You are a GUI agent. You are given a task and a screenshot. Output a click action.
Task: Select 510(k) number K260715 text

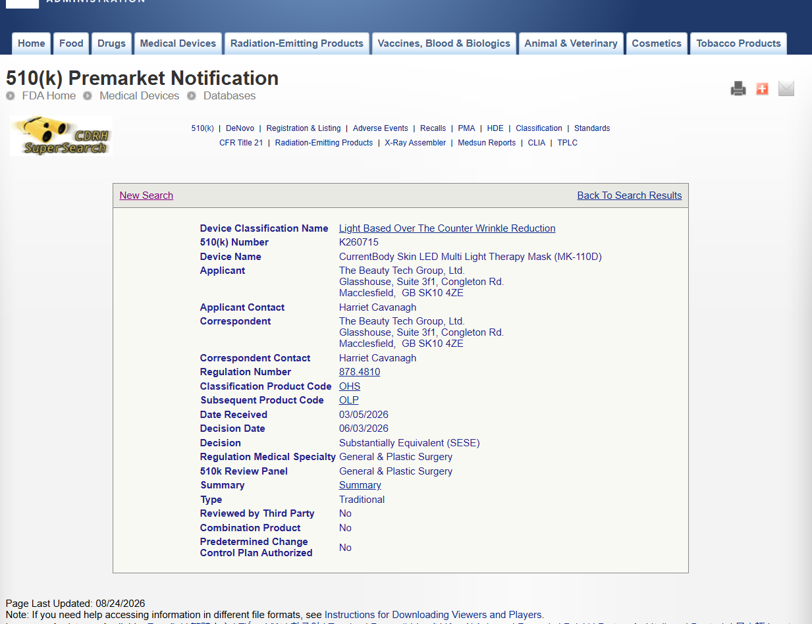[x=359, y=242]
